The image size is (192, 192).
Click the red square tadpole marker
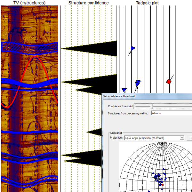click(169, 82)
